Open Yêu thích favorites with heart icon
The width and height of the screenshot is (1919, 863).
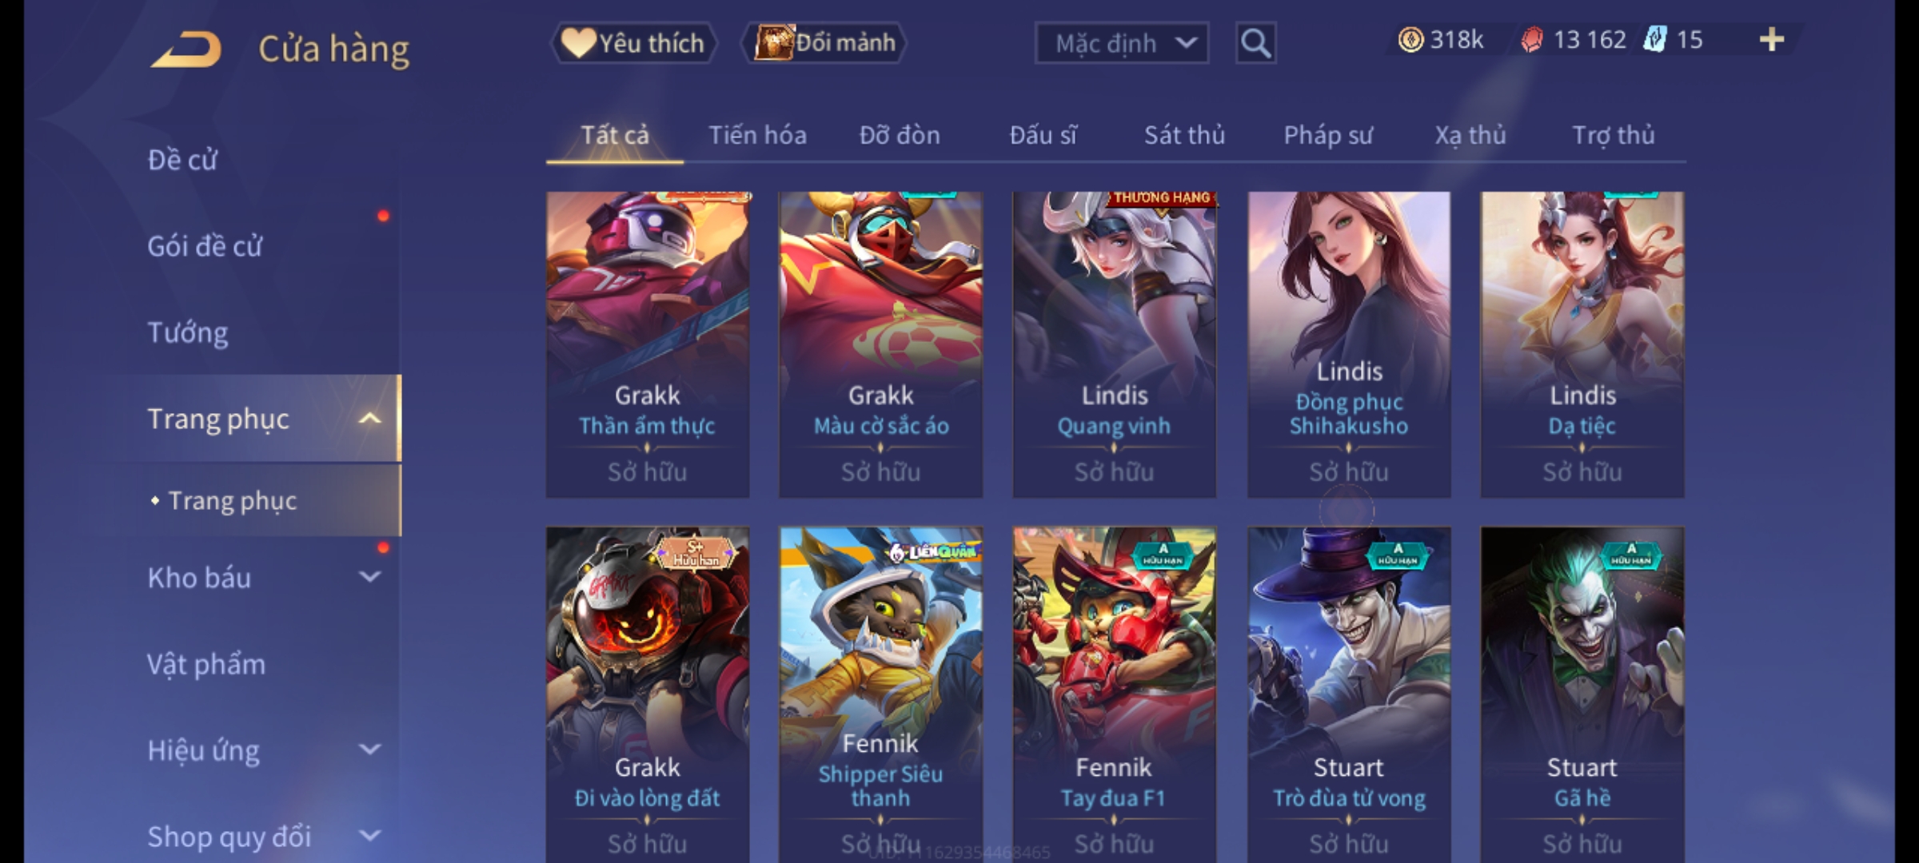[633, 43]
